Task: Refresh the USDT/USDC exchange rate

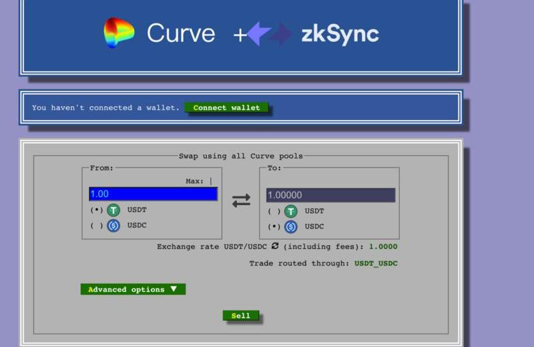Action: tap(275, 246)
